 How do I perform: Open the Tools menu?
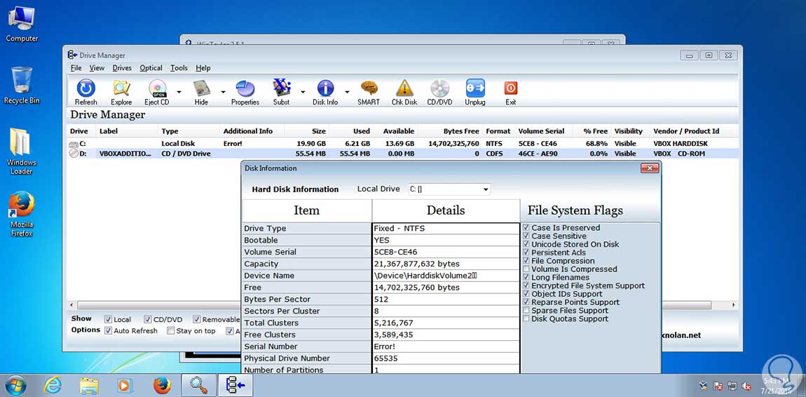point(179,68)
